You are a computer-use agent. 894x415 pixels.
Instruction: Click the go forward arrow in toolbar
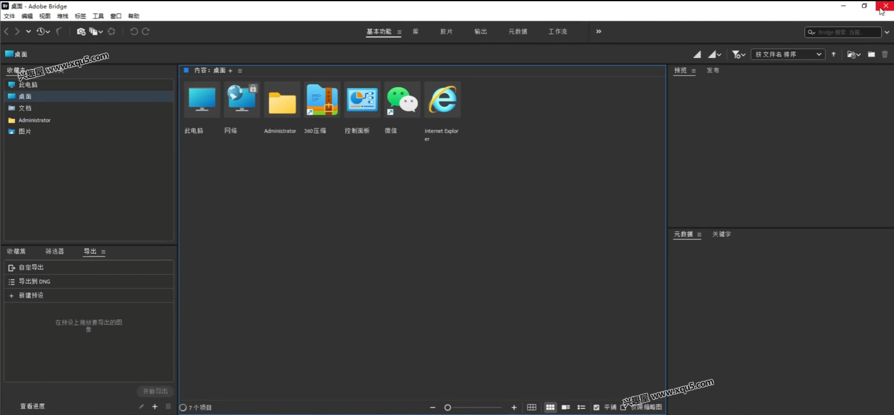pyautogui.click(x=17, y=31)
